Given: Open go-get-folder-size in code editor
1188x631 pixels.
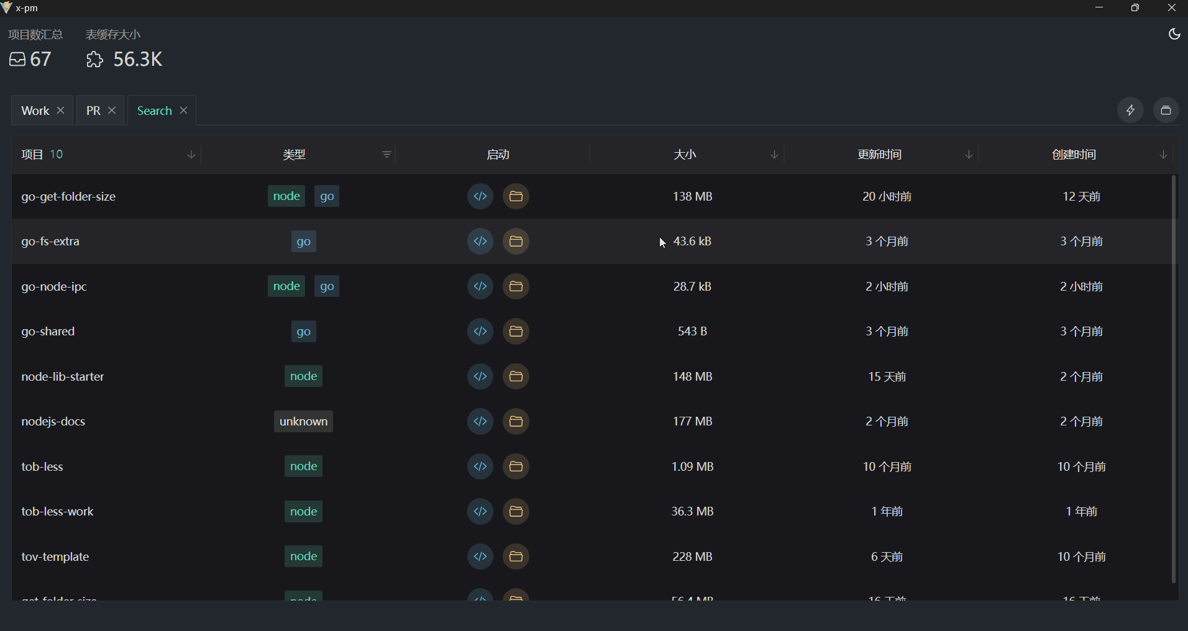Looking at the screenshot, I should (x=480, y=196).
